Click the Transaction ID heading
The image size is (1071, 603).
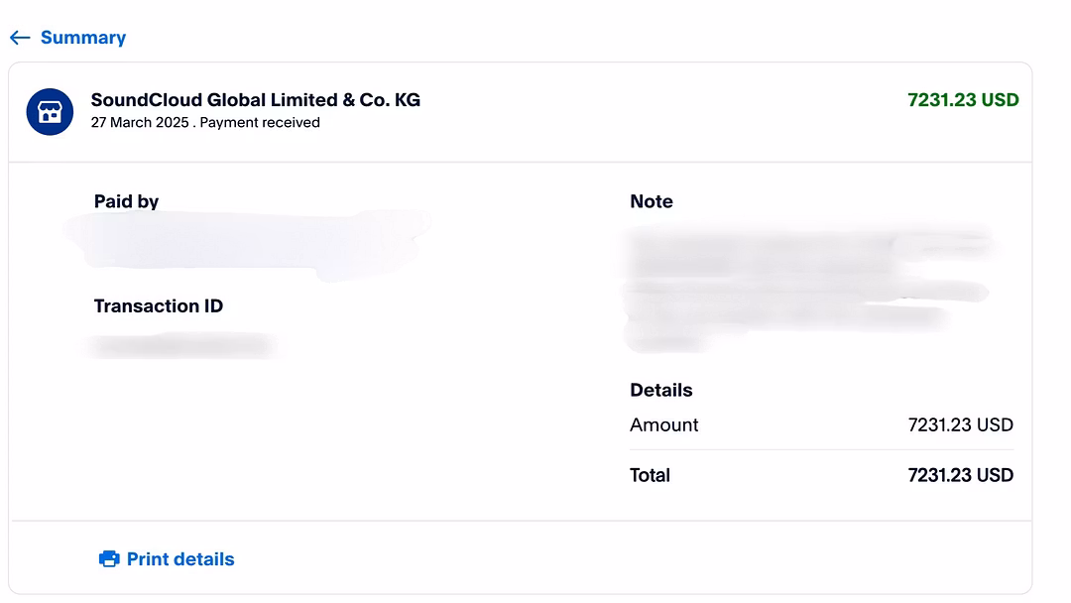[x=159, y=305]
